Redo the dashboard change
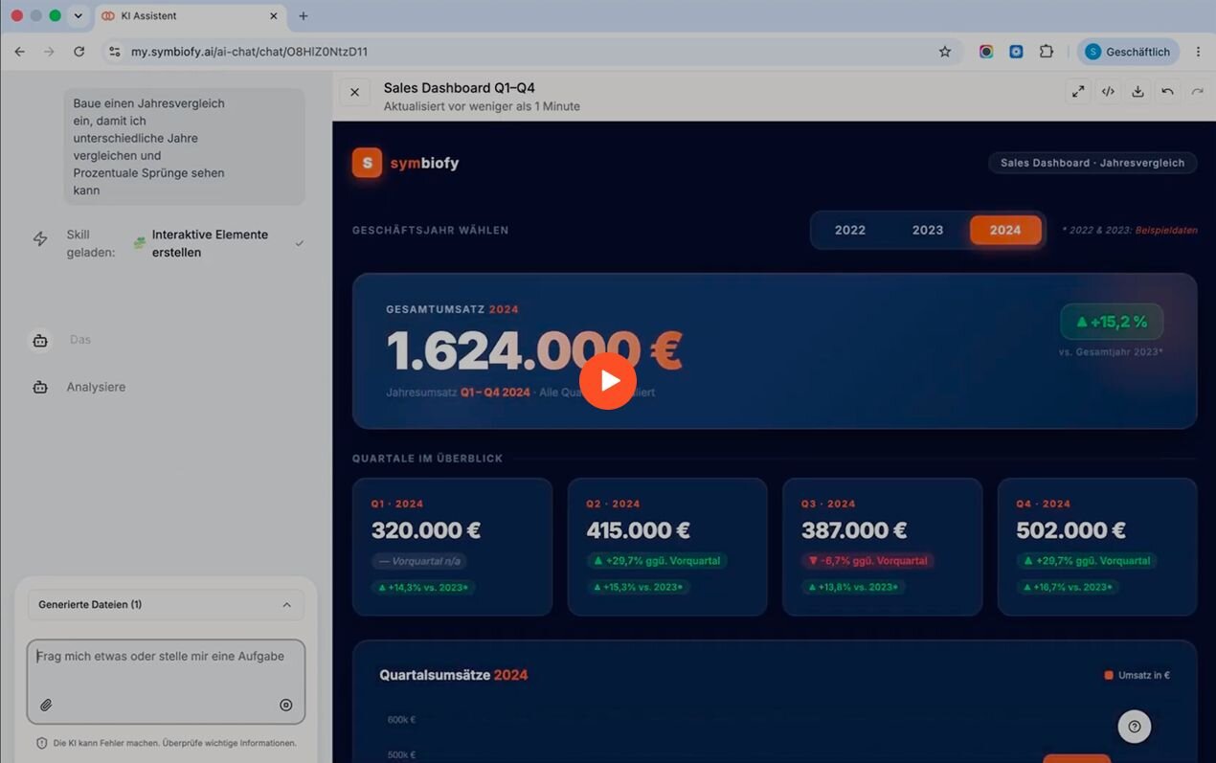This screenshot has height=763, width=1216. pyautogui.click(x=1197, y=92)
